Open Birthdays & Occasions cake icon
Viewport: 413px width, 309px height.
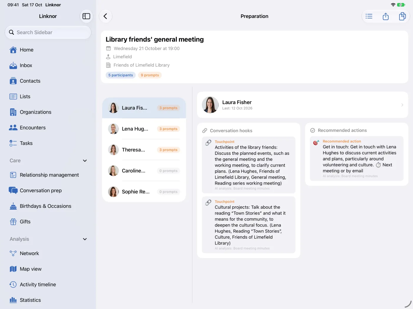(13, 206)
